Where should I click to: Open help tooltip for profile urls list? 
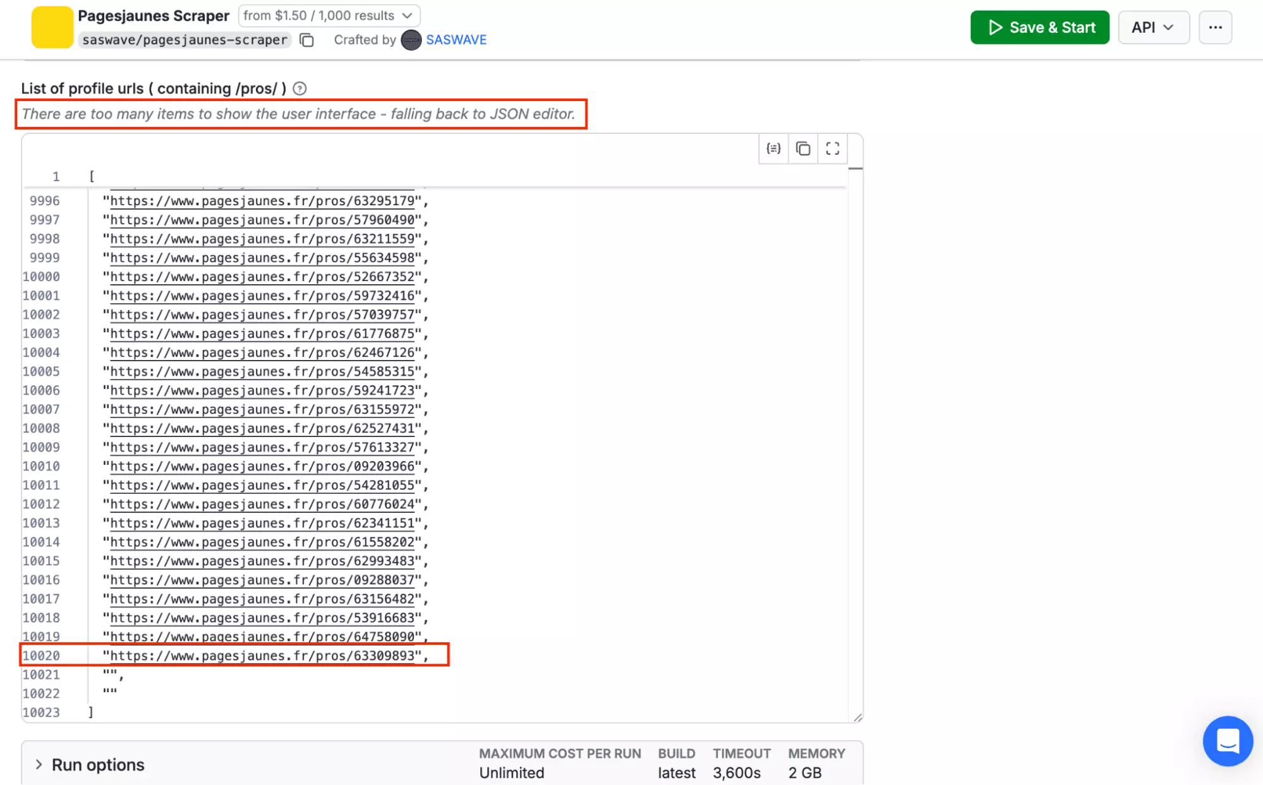pos(300,88)
